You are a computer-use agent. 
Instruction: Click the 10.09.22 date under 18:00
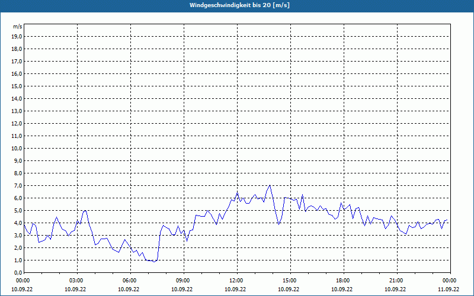pyautogui.click(x=342, y=289)
